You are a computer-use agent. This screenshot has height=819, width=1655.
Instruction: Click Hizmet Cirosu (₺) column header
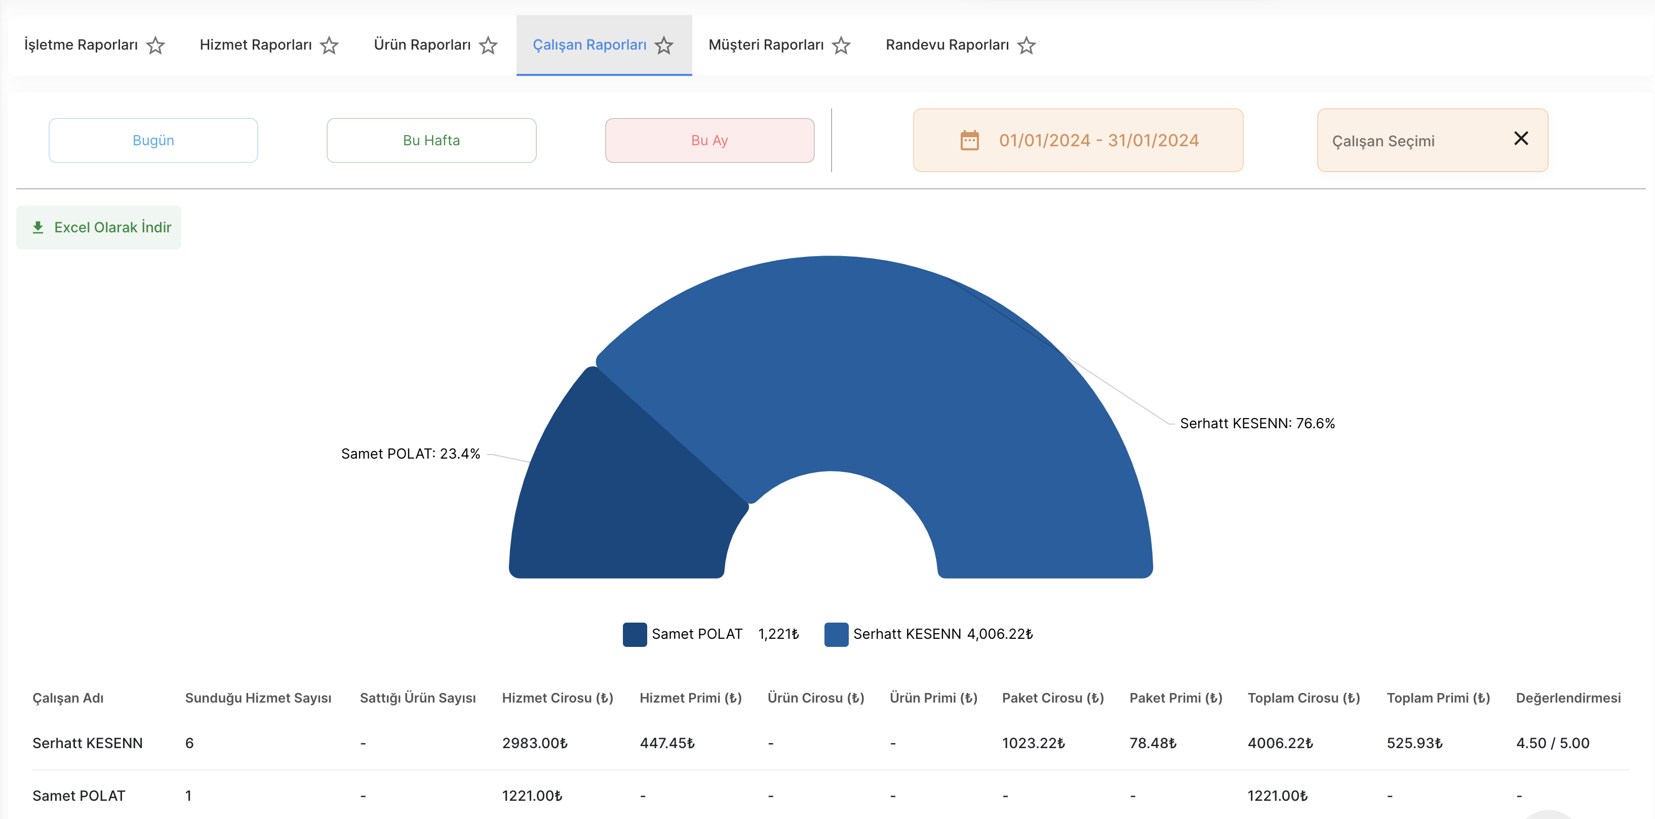(x=558, y=698)
